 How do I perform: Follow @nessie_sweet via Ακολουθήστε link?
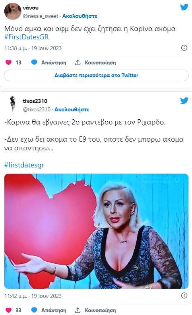80,16
